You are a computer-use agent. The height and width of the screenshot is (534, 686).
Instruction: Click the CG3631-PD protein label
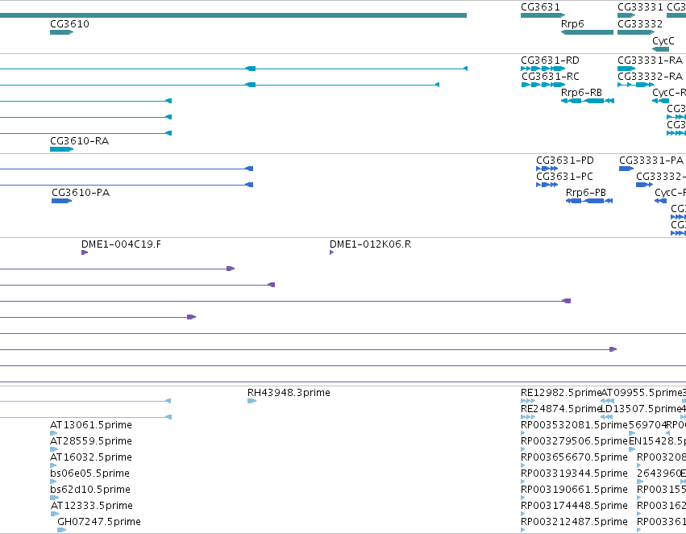point(565,161)
